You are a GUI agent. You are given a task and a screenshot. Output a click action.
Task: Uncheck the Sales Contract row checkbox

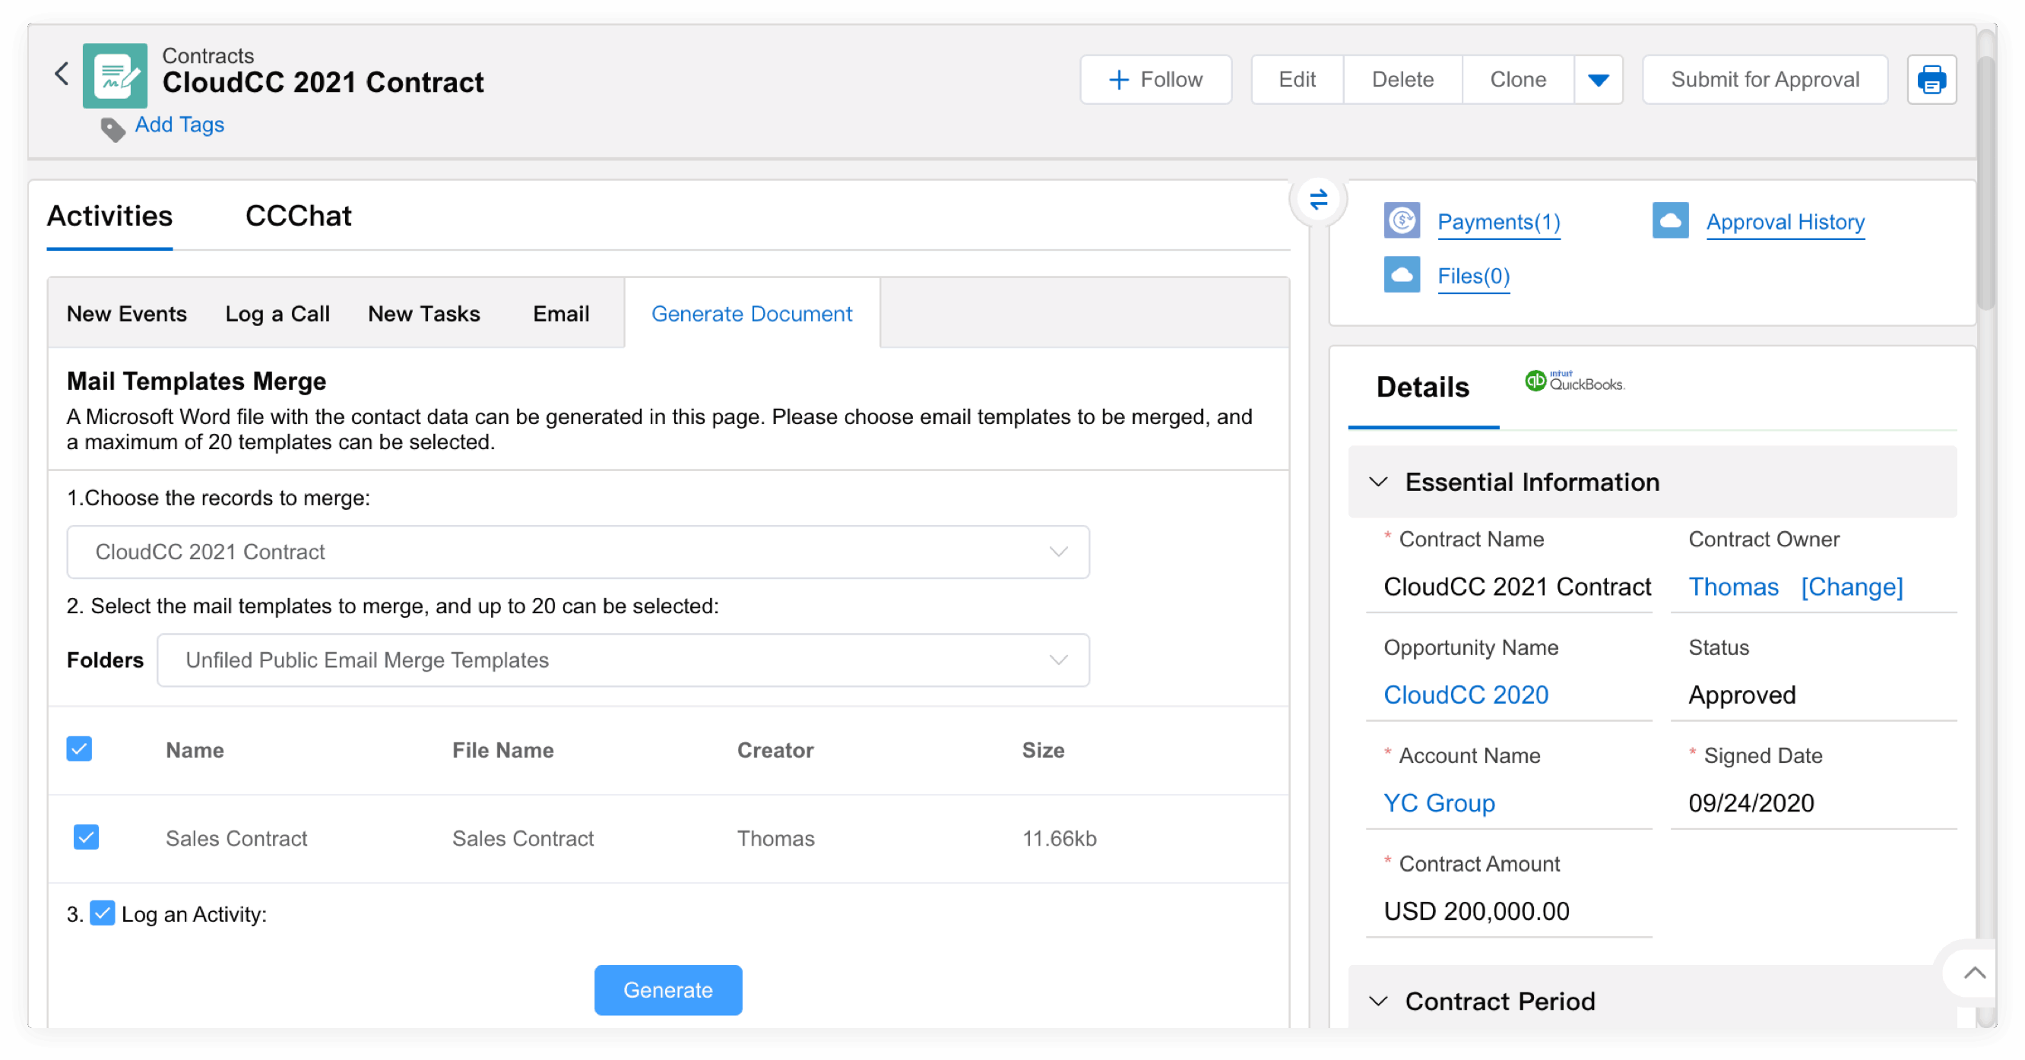coord(87,837)
